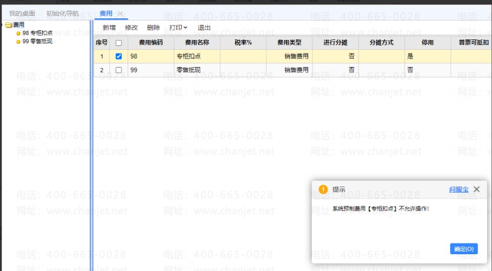
Task: Check the checkbox for row 99 零售抵现
Action: pos(119,70)
